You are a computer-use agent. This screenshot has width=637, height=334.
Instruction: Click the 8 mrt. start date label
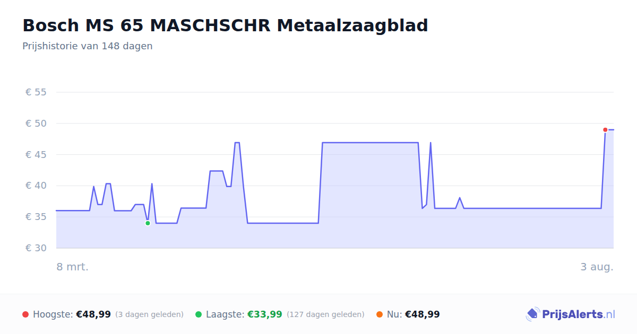click(73, 267)
